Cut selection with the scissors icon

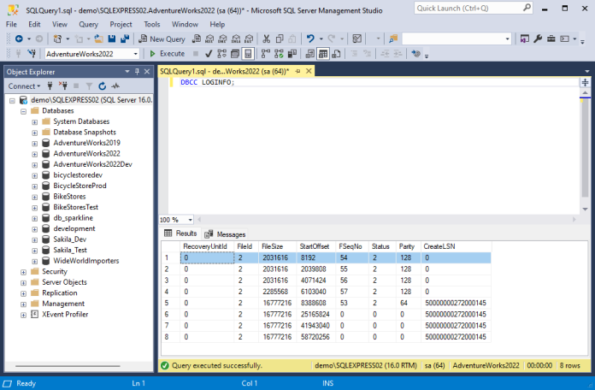point(267,38)
